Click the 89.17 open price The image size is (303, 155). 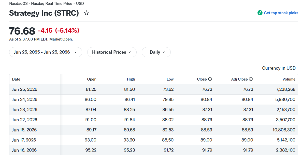(91, 130)
